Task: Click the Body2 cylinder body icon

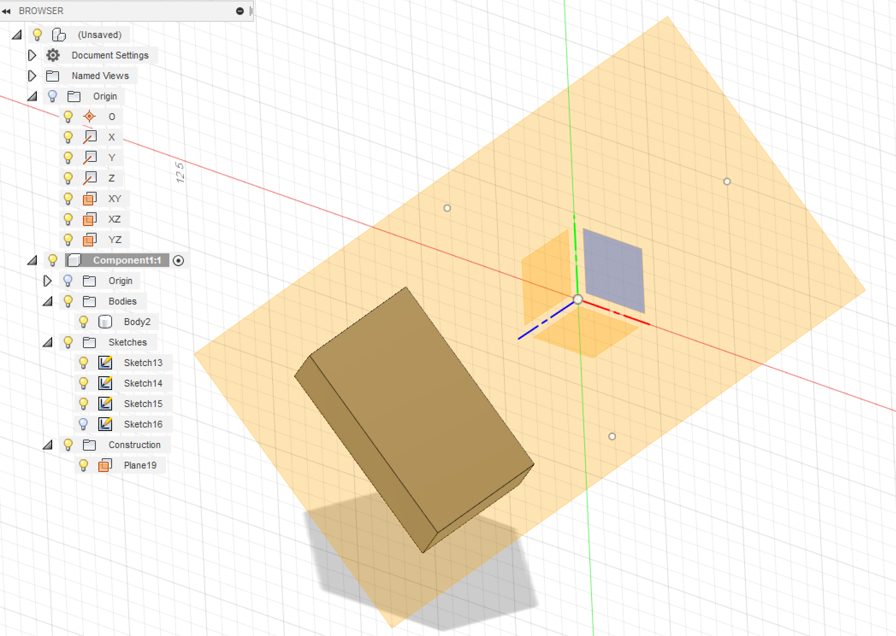Action: pyautogui.click(x=105, y=322)
